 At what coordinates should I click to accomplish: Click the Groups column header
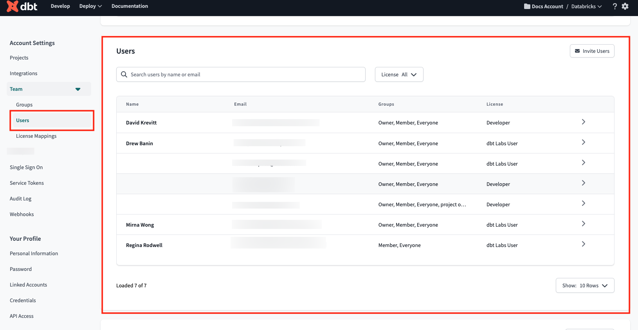386,104
